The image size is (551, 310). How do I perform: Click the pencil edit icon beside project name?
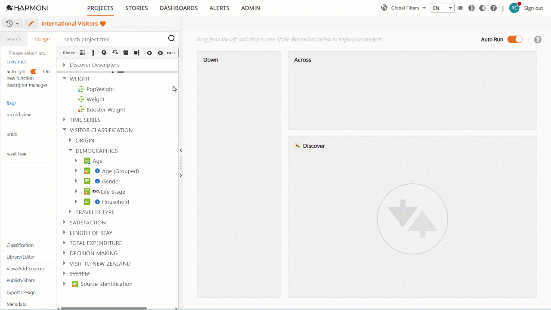(31, 24)
